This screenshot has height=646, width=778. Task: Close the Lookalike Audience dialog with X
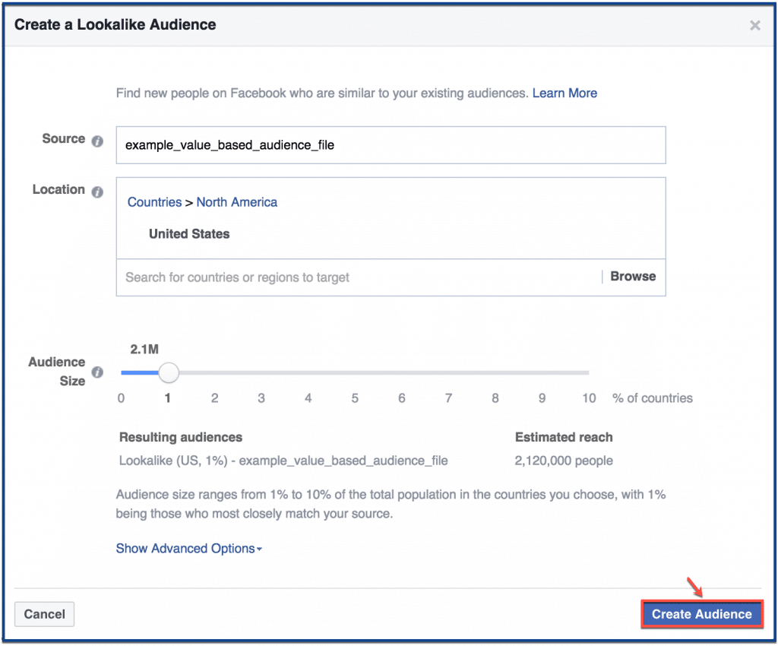coord(754,26)
